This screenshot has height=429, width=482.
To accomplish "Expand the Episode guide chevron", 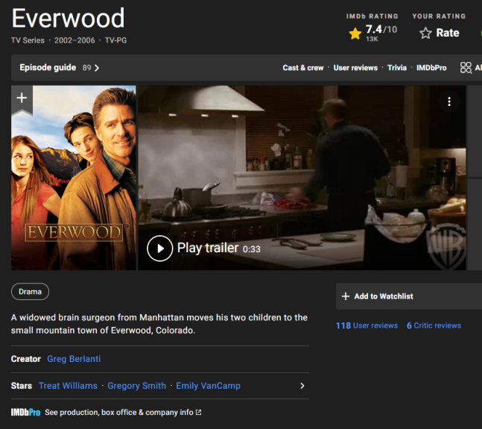I will click(97, 68).
